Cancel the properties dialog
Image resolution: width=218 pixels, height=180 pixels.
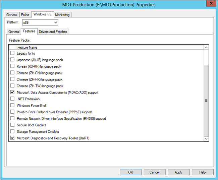point(154,172)
